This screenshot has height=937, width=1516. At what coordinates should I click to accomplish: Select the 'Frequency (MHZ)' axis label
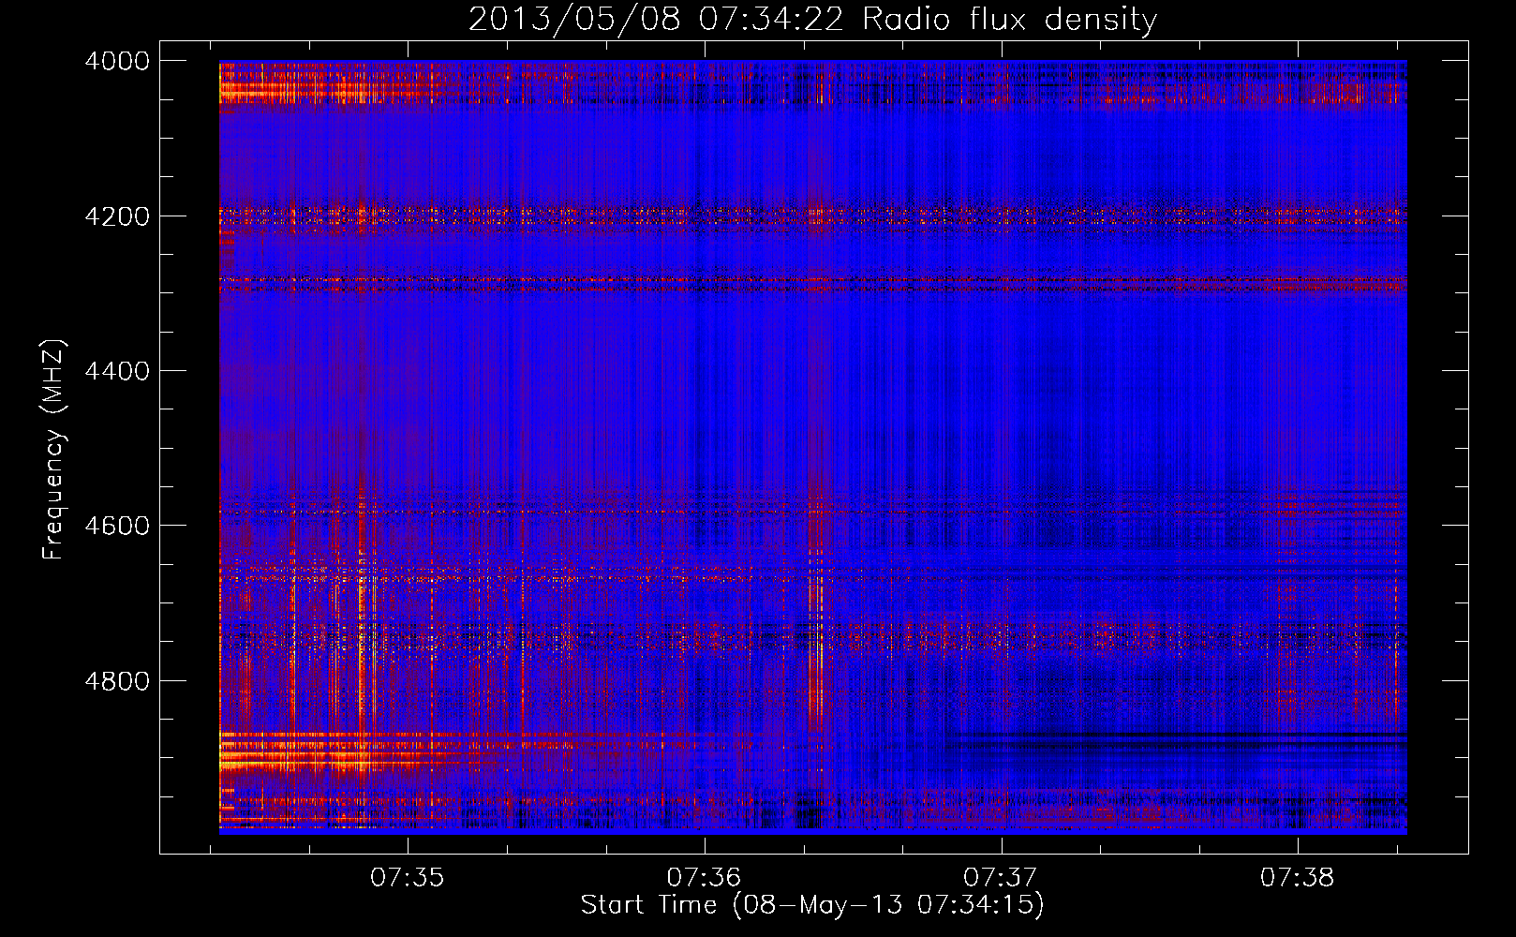pyautogui.click(x=54, y=450)
